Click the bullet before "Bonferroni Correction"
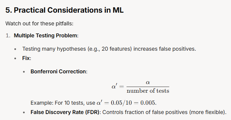 (x=24, y=72)
